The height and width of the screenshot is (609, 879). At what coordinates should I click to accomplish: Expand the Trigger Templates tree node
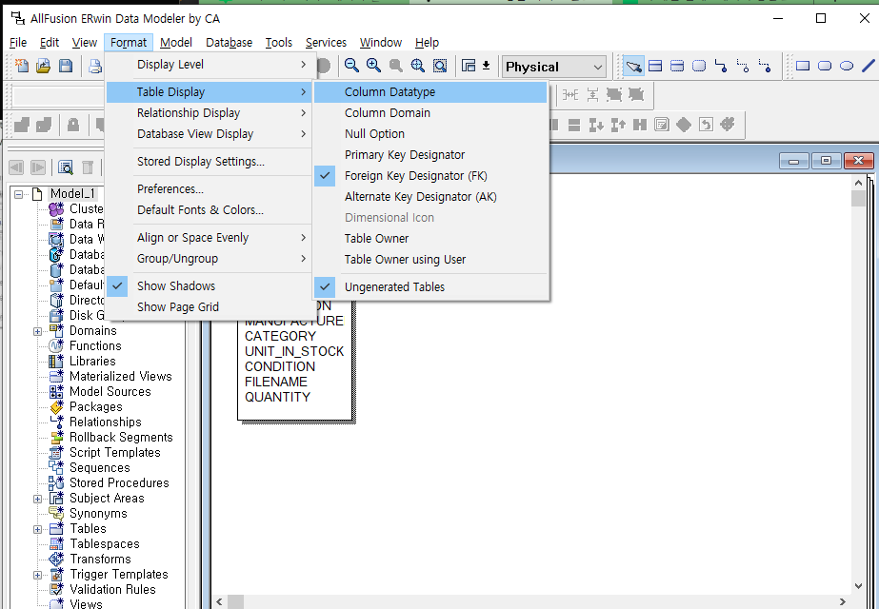pyautogui.click(x=37, y=575)
